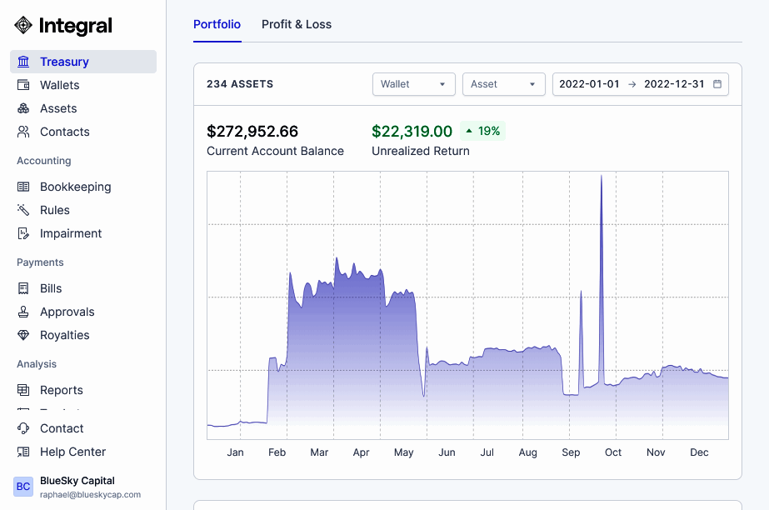Click the Assets coins icon

pos(23,108)
